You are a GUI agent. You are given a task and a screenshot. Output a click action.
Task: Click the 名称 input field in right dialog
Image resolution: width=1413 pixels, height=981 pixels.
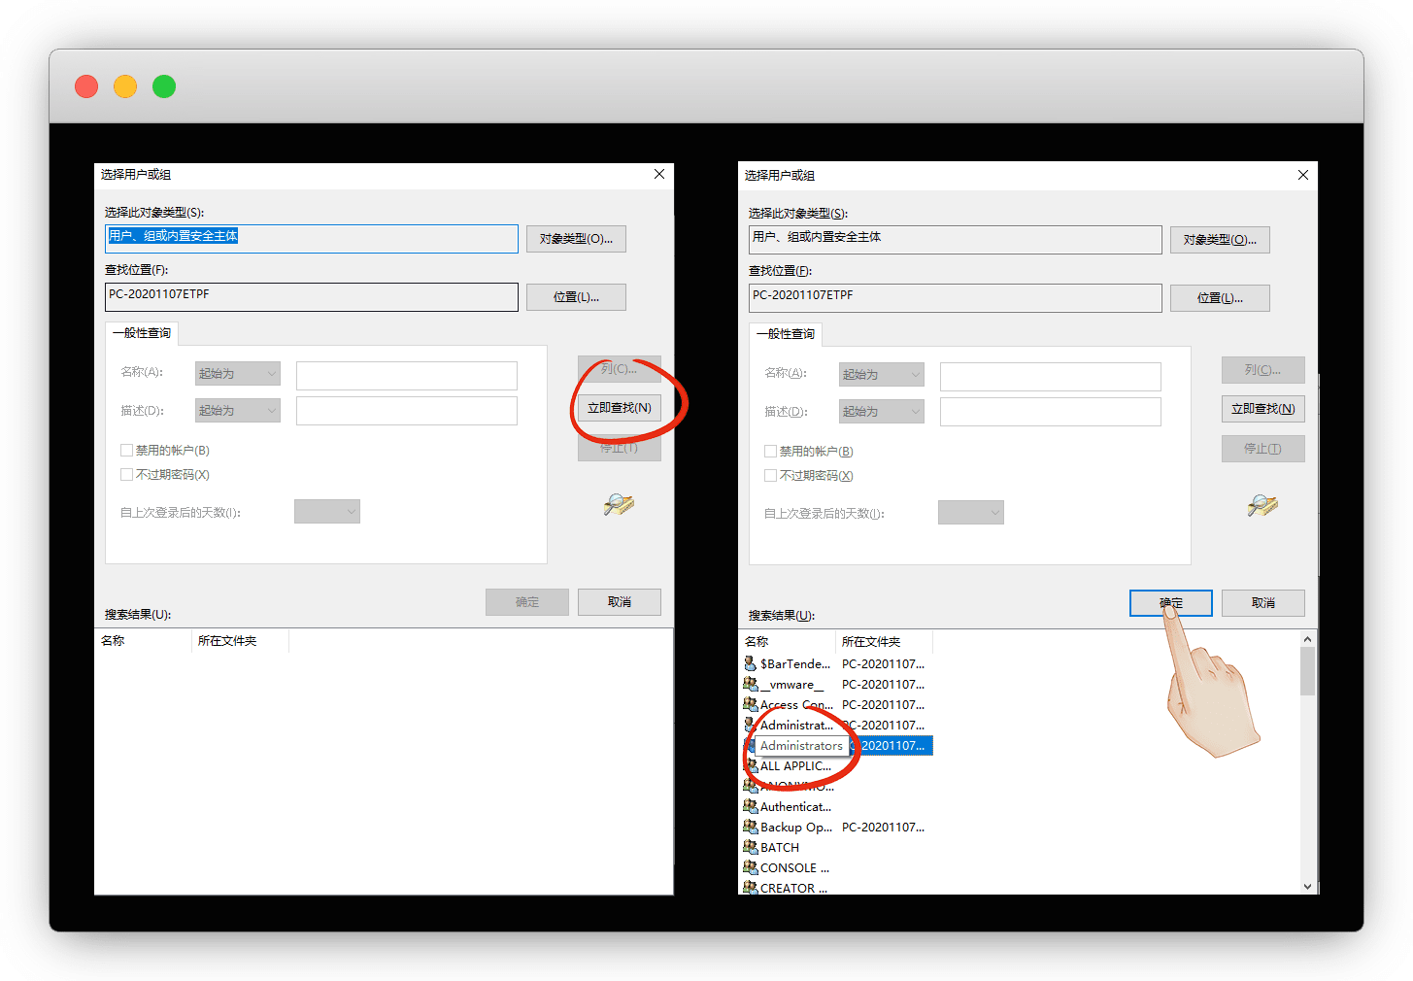[x=1050, y=377]
